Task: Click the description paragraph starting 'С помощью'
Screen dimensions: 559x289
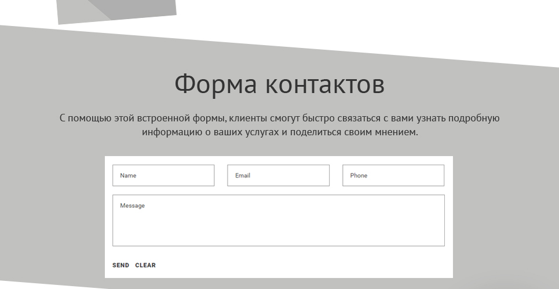Action: click(279, 125)
